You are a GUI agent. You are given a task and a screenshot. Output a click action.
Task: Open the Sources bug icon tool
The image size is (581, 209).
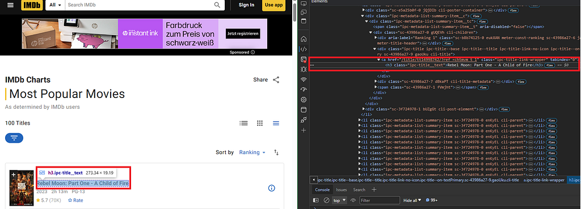tap(304, 69)
